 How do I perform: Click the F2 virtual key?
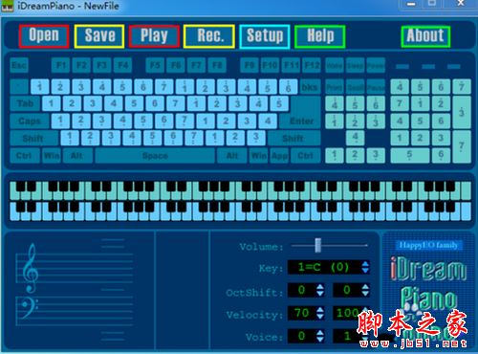pyautogui.click(x=81, y=66)
